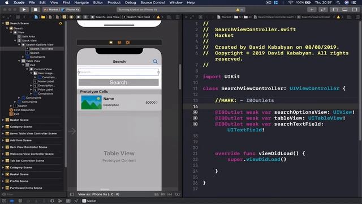Select the view controller icon in scene dock
This screenshot has width=362, height=204.
[111, 42]
